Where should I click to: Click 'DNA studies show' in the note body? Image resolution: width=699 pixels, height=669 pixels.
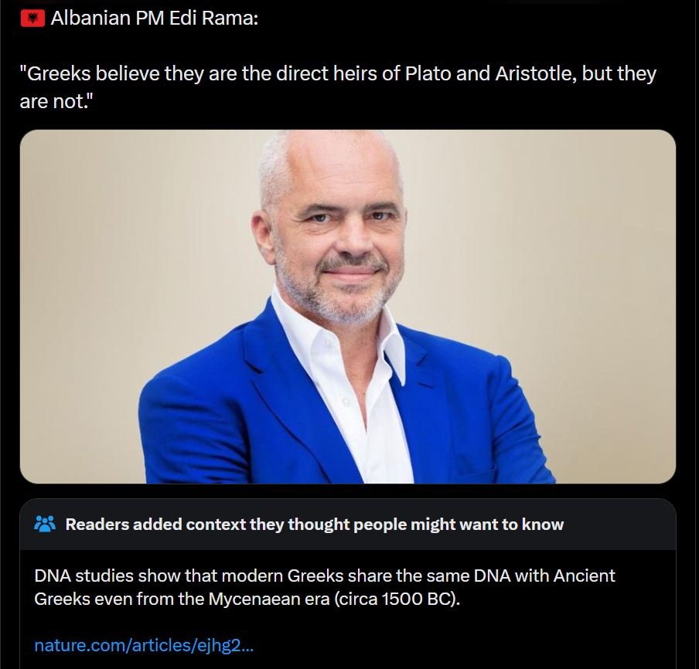[x=107, y=576]
